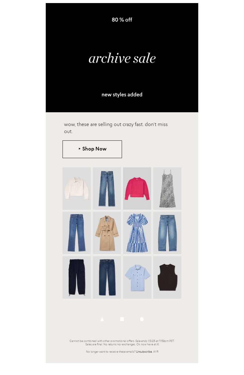244x375 pixels.
Task: Select the dark brown sweater vest
Action: 167,277
